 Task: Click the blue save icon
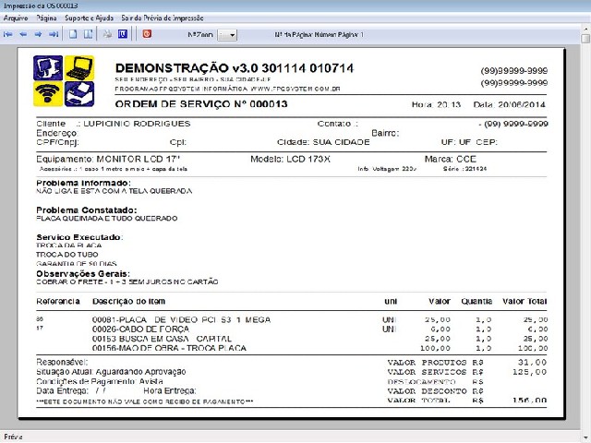pyautogui.click(x=122, y=34)
